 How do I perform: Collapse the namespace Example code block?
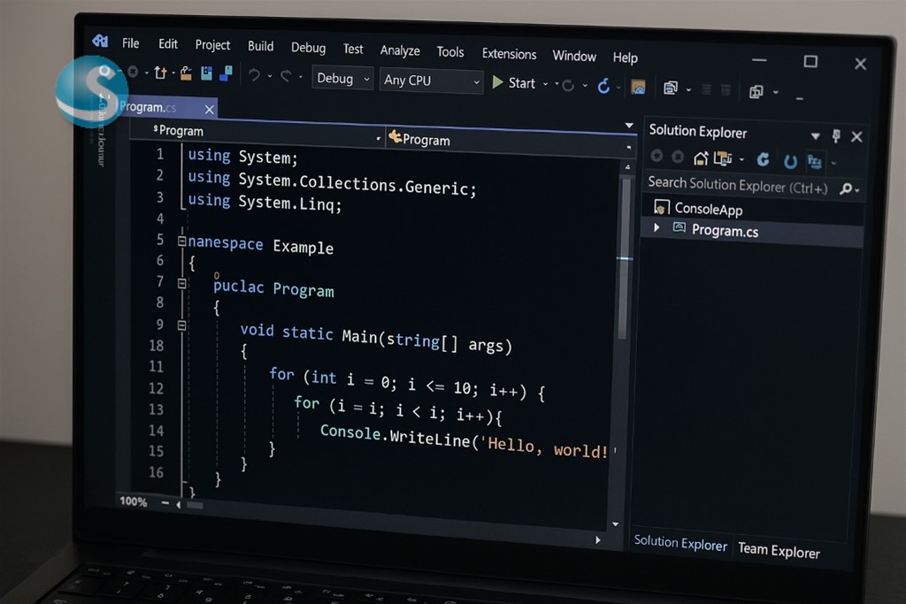point(181,241)
